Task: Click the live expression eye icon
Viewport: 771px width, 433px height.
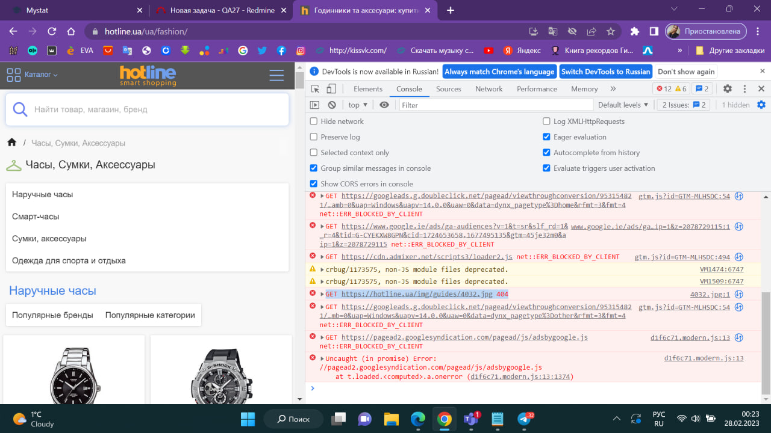Action: 384,105
